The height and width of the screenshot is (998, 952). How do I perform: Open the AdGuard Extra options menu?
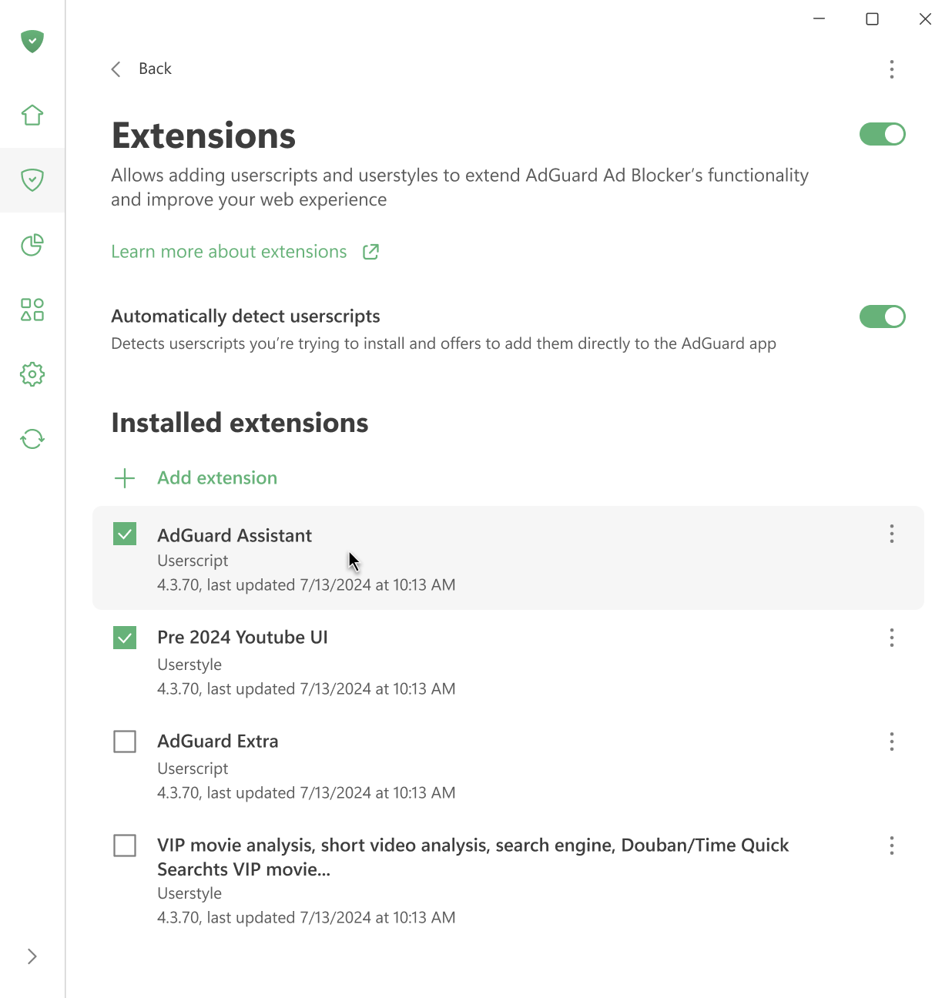click(891, 742)
